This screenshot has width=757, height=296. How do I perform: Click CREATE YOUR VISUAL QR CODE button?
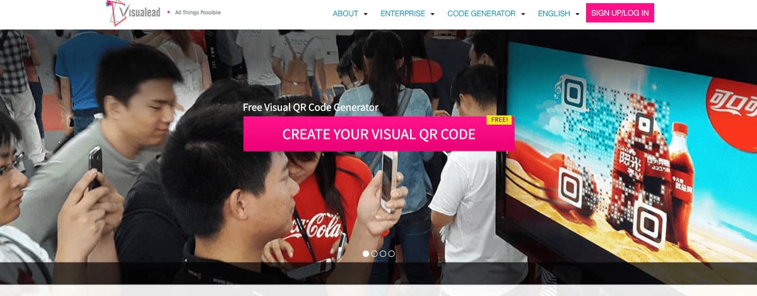pyautogui.click(x=378, y=134)
